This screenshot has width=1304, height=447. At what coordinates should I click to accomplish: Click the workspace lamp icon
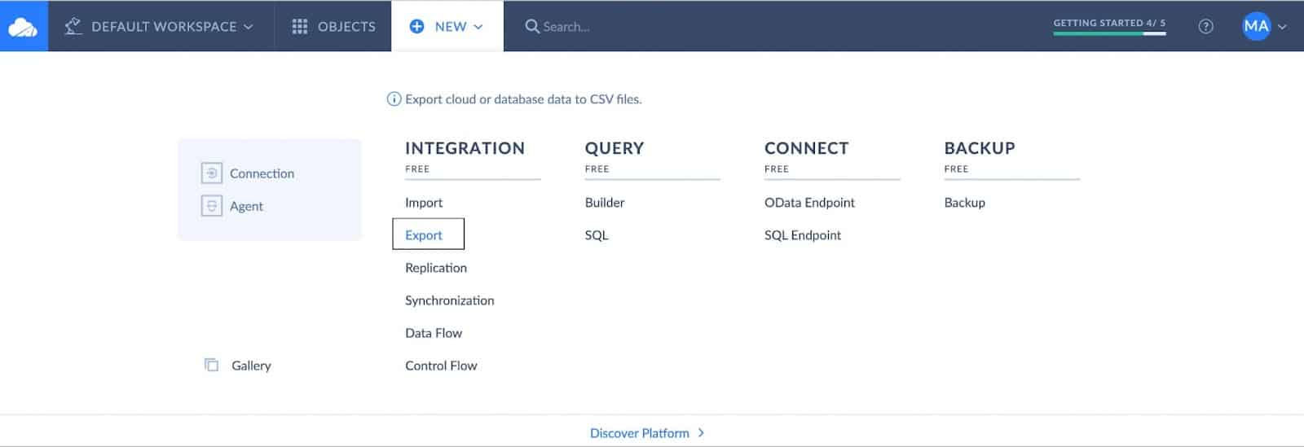point(73,26)
